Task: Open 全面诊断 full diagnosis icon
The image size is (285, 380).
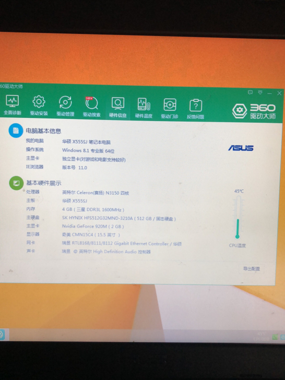Action: (13, 105)
